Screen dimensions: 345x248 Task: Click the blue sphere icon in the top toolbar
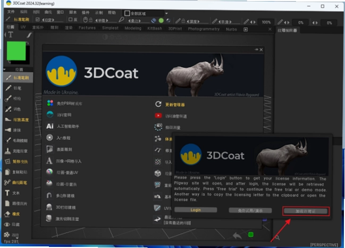(x=154, y=21)
